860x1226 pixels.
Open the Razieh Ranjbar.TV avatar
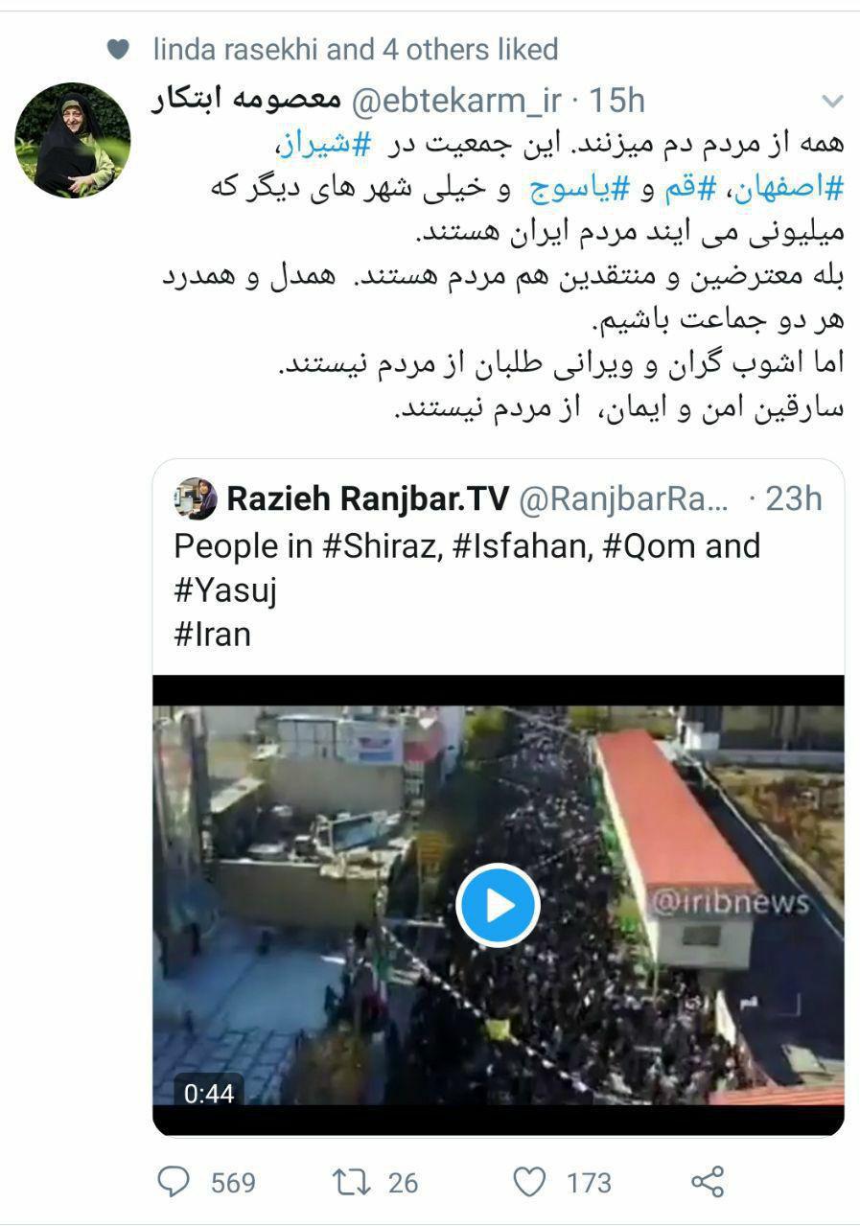[196, 498]
